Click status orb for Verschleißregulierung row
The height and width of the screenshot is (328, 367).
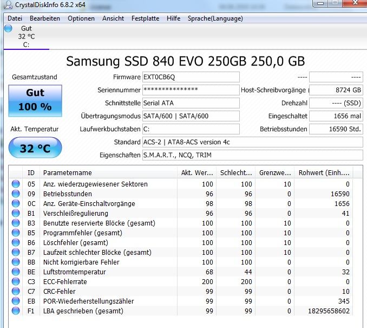pyautogui.click(x=16, y=213)
